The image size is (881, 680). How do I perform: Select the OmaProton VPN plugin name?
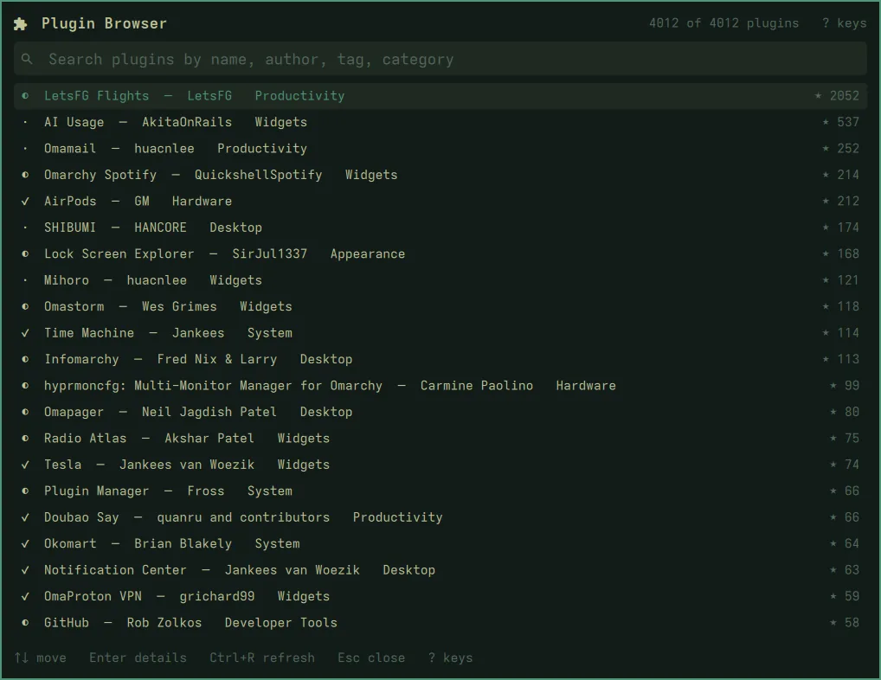[x=93, y=597]
